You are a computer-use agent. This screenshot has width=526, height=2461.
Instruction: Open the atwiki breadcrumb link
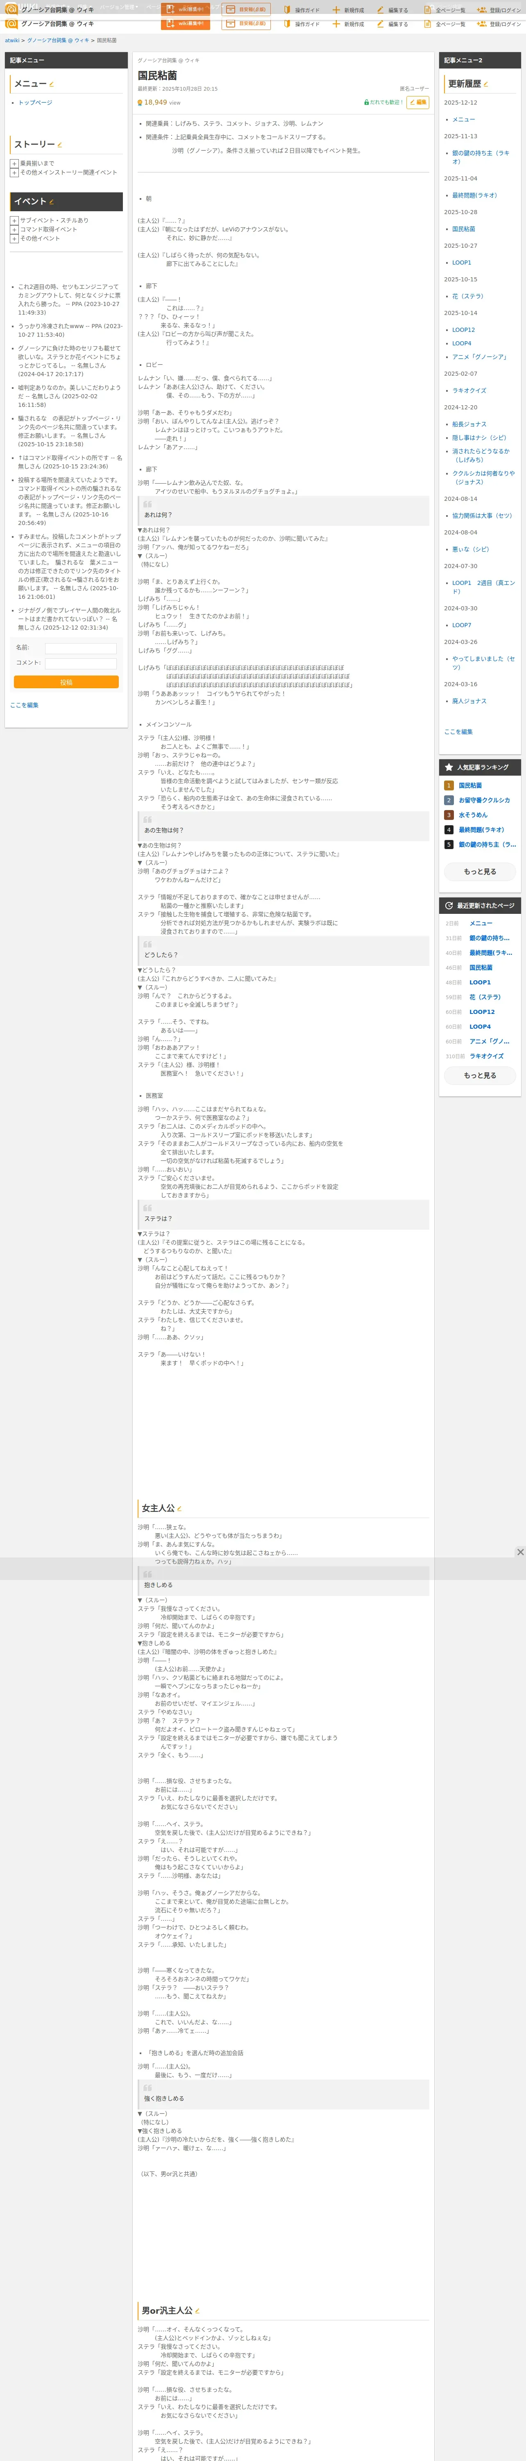pyautogui.click(x=12, y=40)
